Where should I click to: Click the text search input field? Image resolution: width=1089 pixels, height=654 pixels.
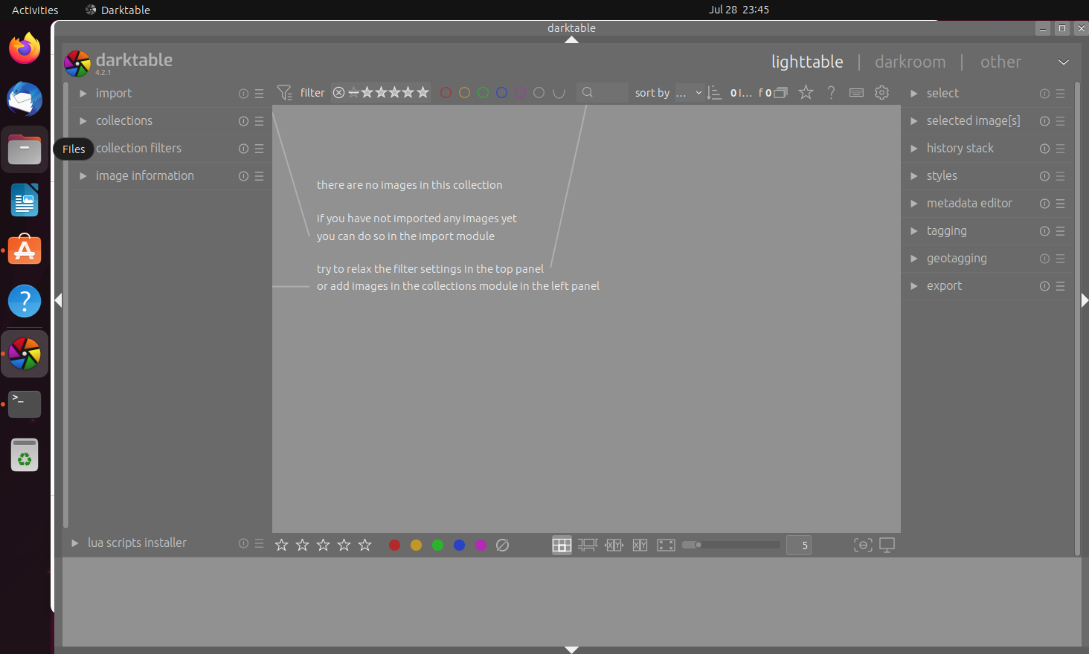coord(603,92)
